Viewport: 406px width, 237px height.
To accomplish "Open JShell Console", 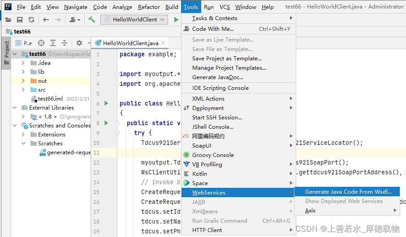I will pos(238,127).
